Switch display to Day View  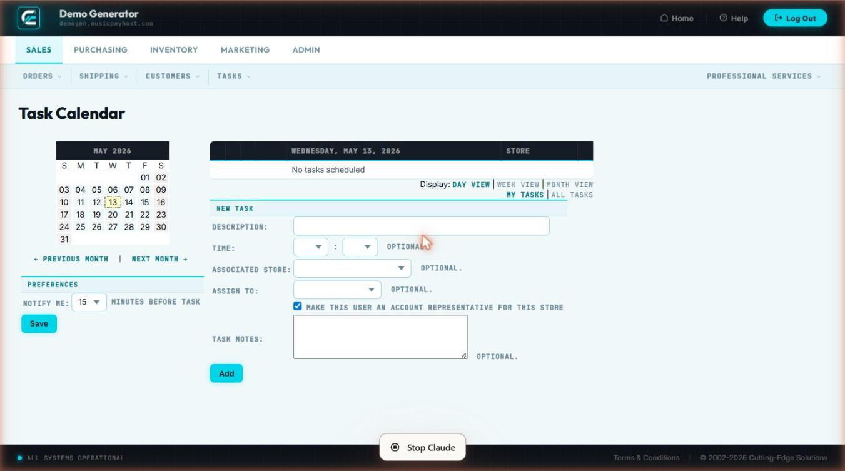click(471, 185)
